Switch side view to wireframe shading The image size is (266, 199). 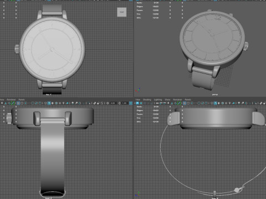212,103
